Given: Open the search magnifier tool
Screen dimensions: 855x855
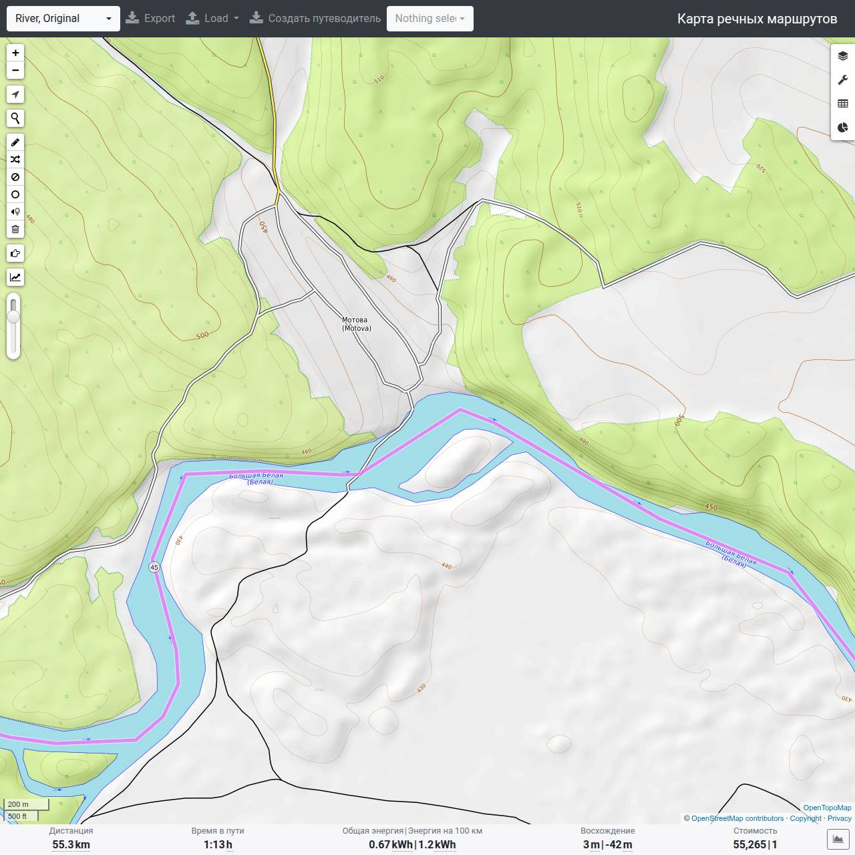Looking at the screenshot, I should tap(15, 118).
